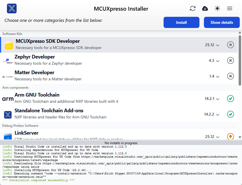242x185 pixels.
Task: Click the cloud download icon
Action: (x=205, y=9)
